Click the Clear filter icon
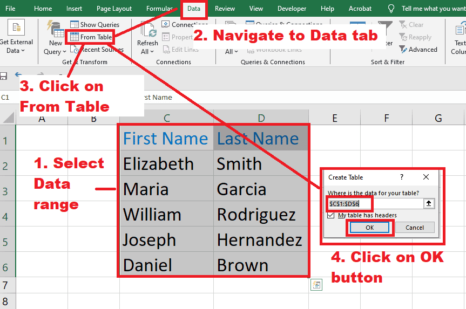This screenshot has height=309, width=466. pyautogui.click(x=403, y=25)
